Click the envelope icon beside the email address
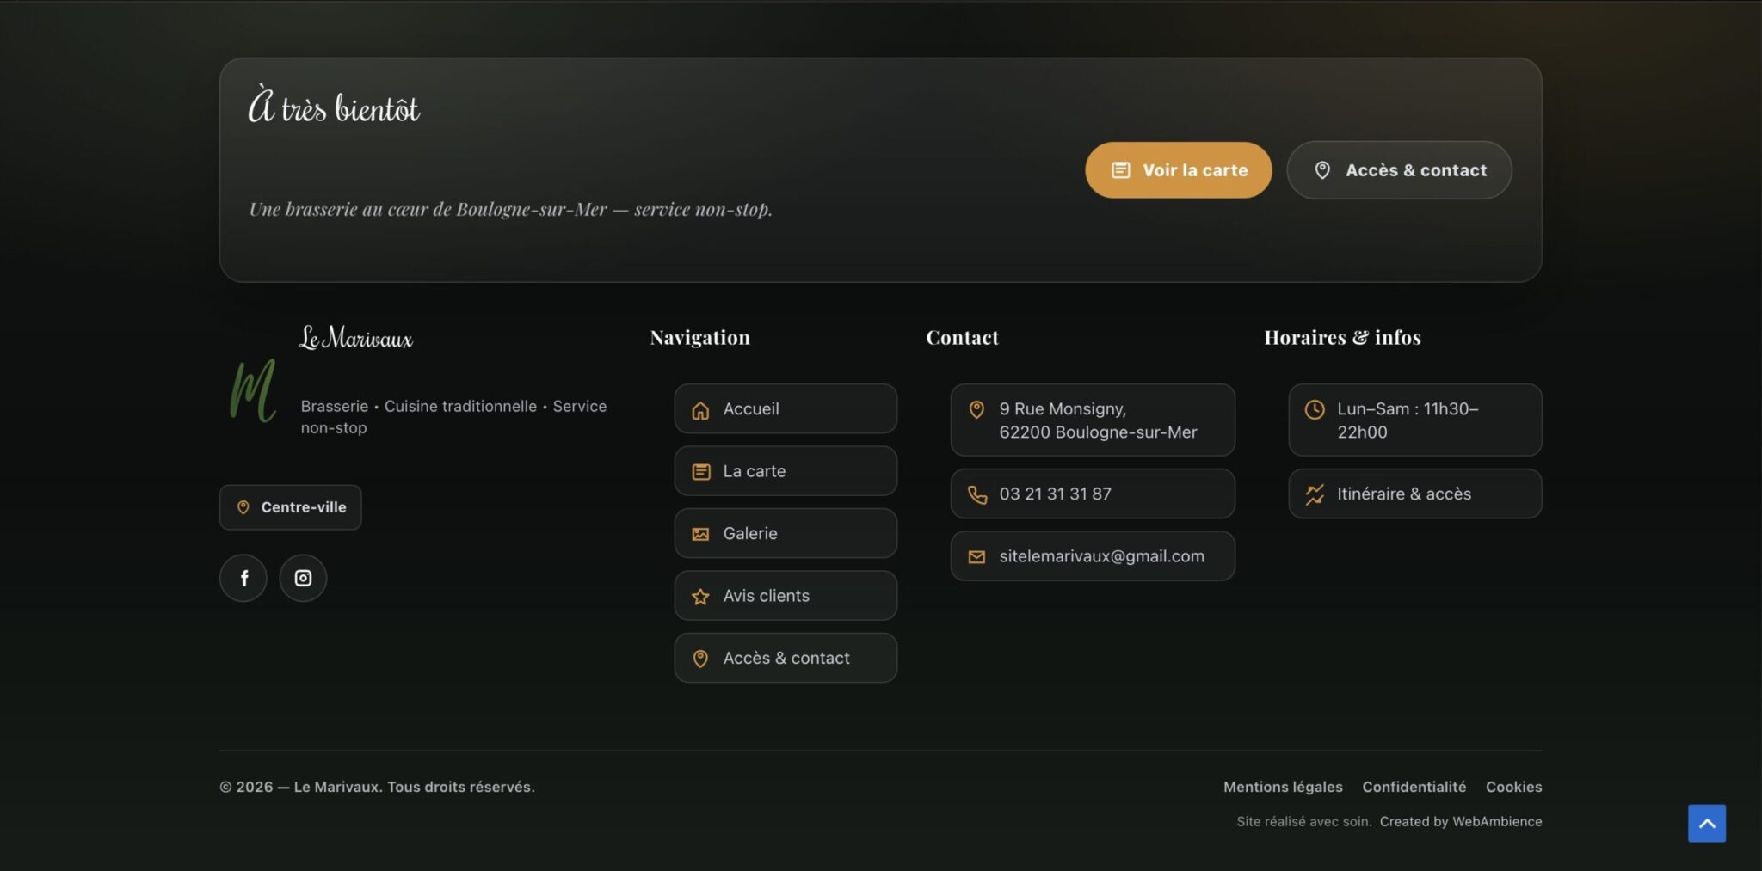The width and height of the screenshot is (1762, 871). pos(976,556)
